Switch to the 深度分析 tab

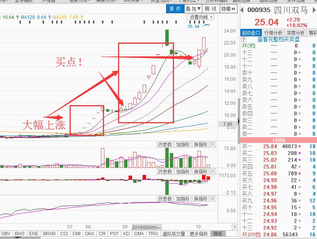[295, 33]
